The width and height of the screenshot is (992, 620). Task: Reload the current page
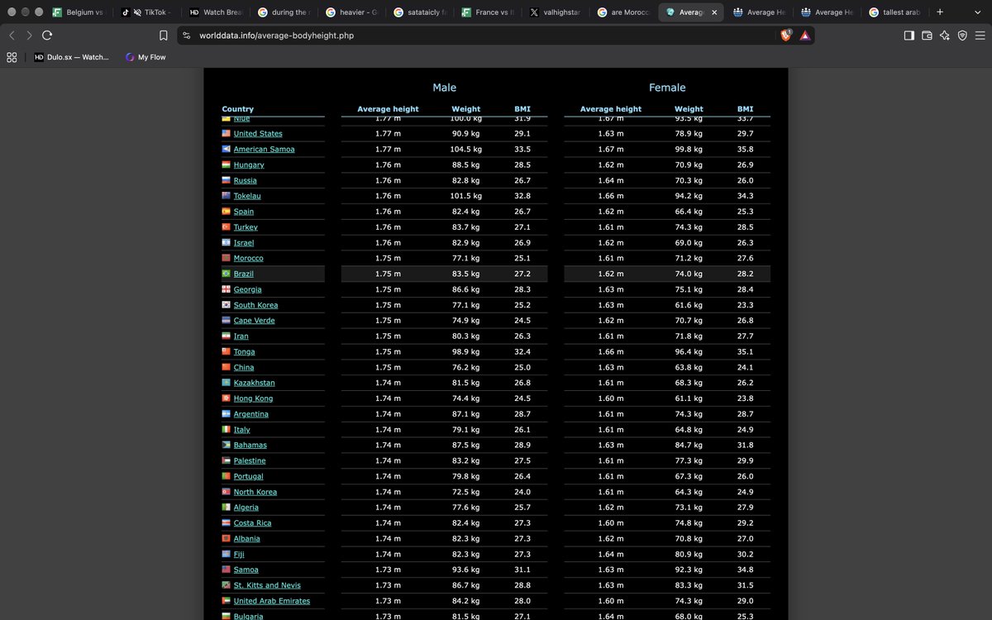pos(47,36)
